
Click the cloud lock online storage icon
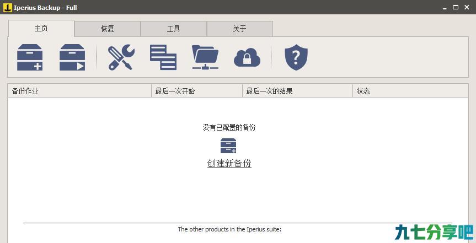pos(247,58)
